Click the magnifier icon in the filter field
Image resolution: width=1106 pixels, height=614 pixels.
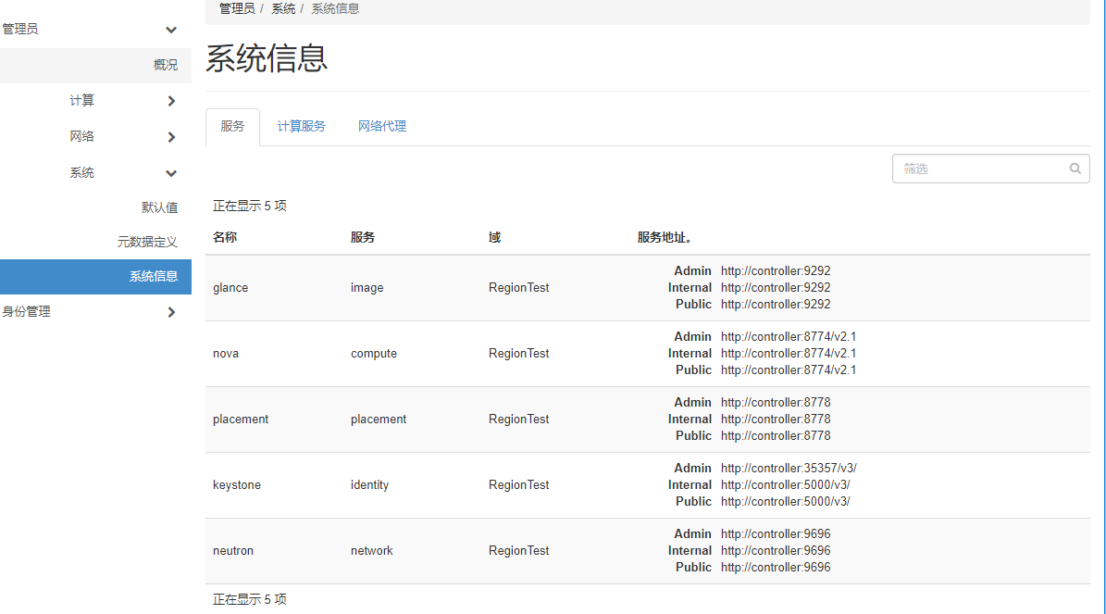pos(1075,168)
